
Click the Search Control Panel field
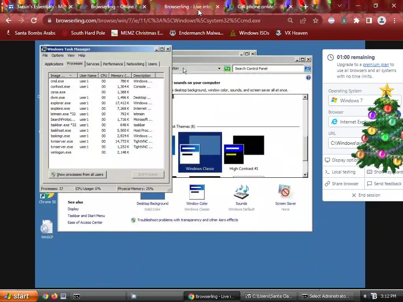tap(268, 68)
